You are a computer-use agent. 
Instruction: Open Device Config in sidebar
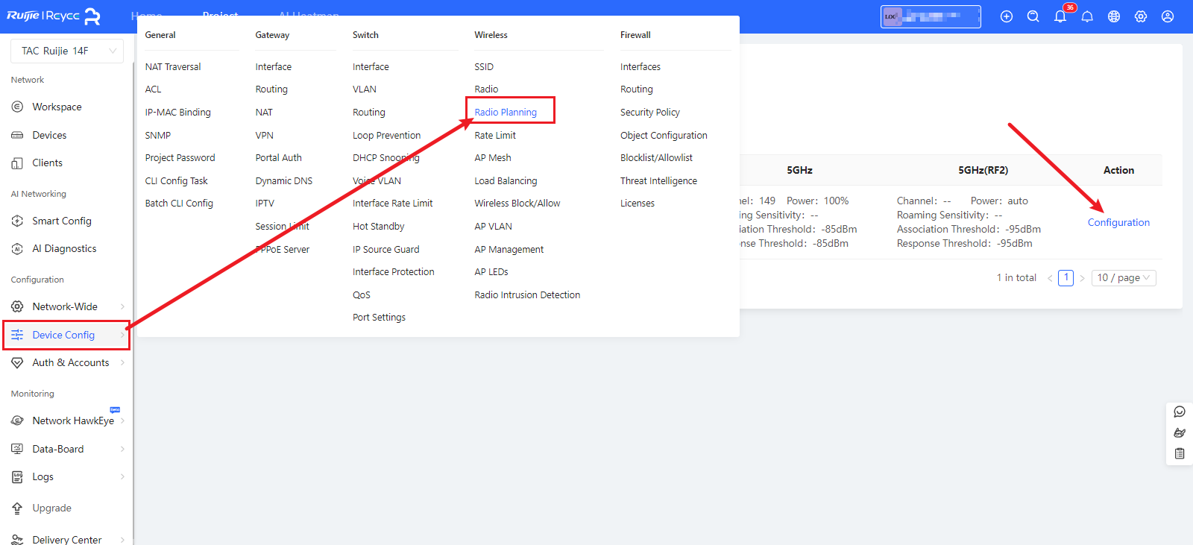point(66,335)
